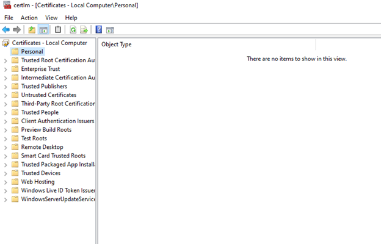
Task: Select Certificates - Local Computer root node
Action: point(49,43)
